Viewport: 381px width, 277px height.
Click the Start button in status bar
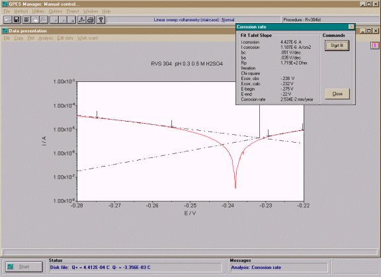[24, 267]
